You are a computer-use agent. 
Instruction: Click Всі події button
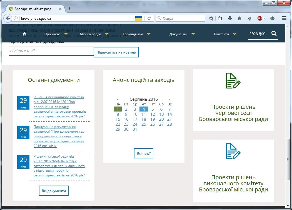[144, 153]
